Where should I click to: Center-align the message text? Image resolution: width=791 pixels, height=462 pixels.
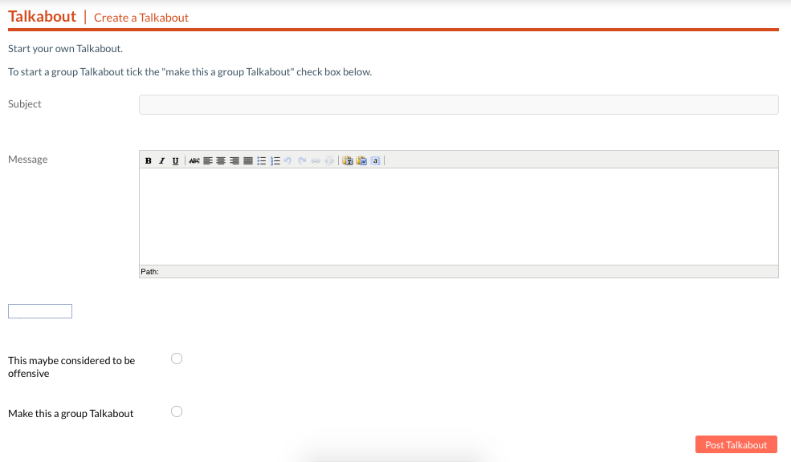[x=221, y=160]
